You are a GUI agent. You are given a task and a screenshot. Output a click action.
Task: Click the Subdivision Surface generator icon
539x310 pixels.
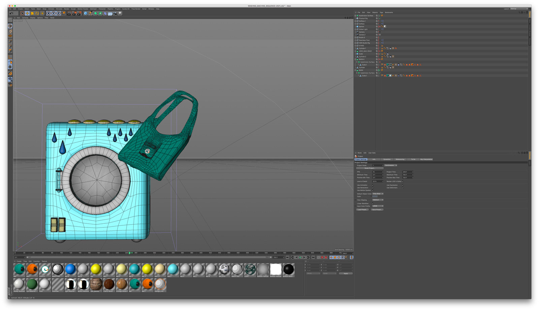coord(95,13)
